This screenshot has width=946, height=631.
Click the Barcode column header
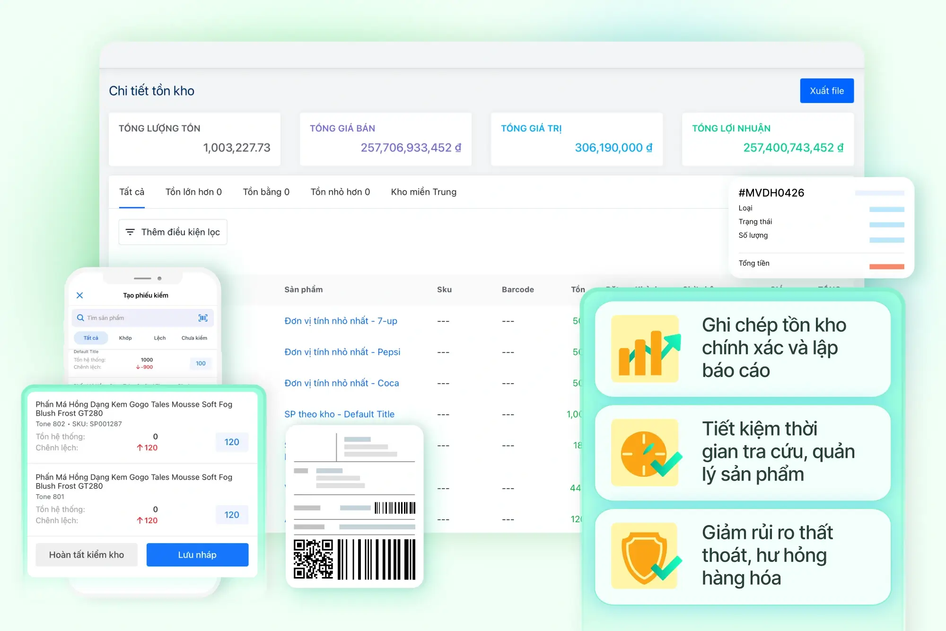pos(518,289)
